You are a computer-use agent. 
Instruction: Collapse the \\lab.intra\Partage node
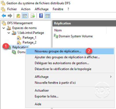pyautogui.click(x=9, y=33)
